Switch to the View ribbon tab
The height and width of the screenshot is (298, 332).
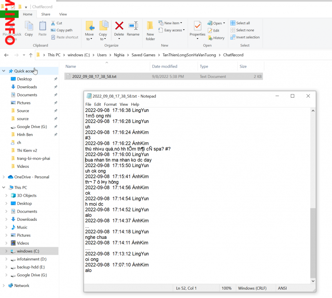pyautogui.click(x=63, y=14)
